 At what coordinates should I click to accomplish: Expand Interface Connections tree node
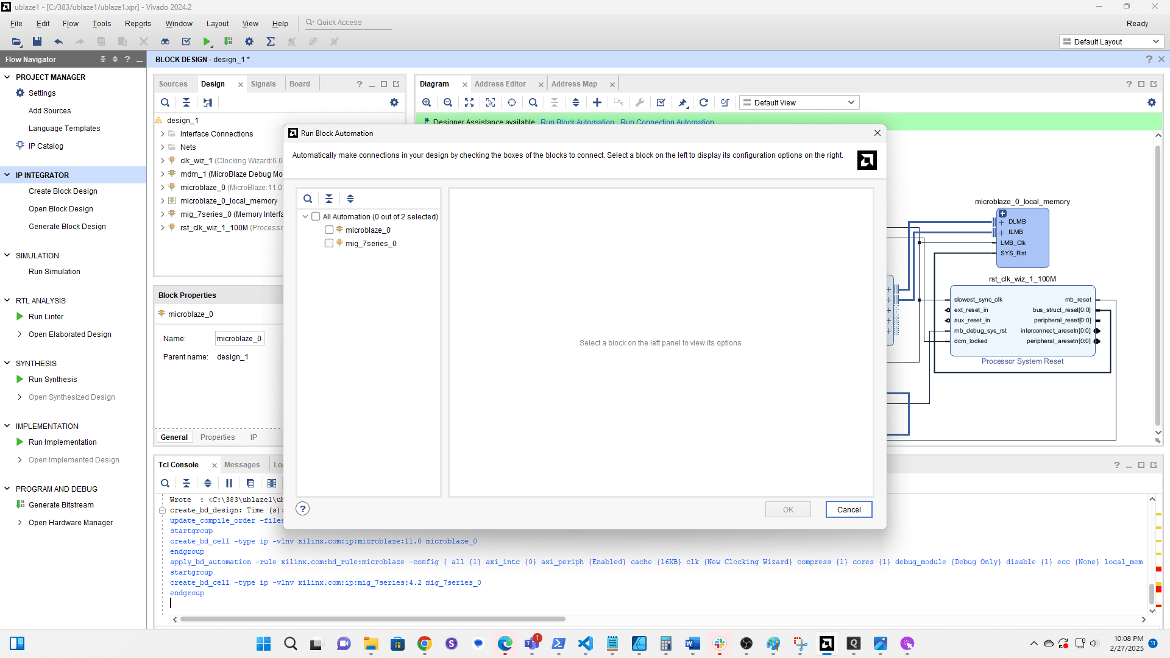click(x=163, y=134)
